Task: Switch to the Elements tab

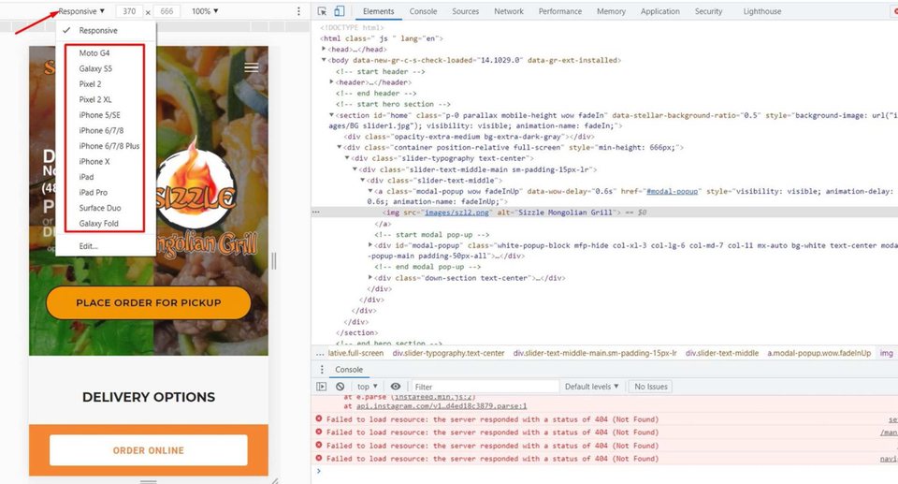Action: 378,11
